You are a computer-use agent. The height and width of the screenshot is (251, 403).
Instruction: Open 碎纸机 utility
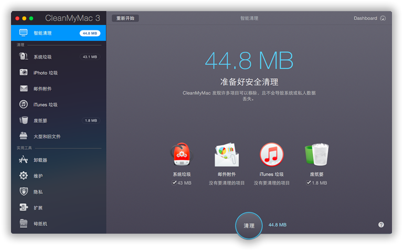pyautogui.click(x=59, y=224)
